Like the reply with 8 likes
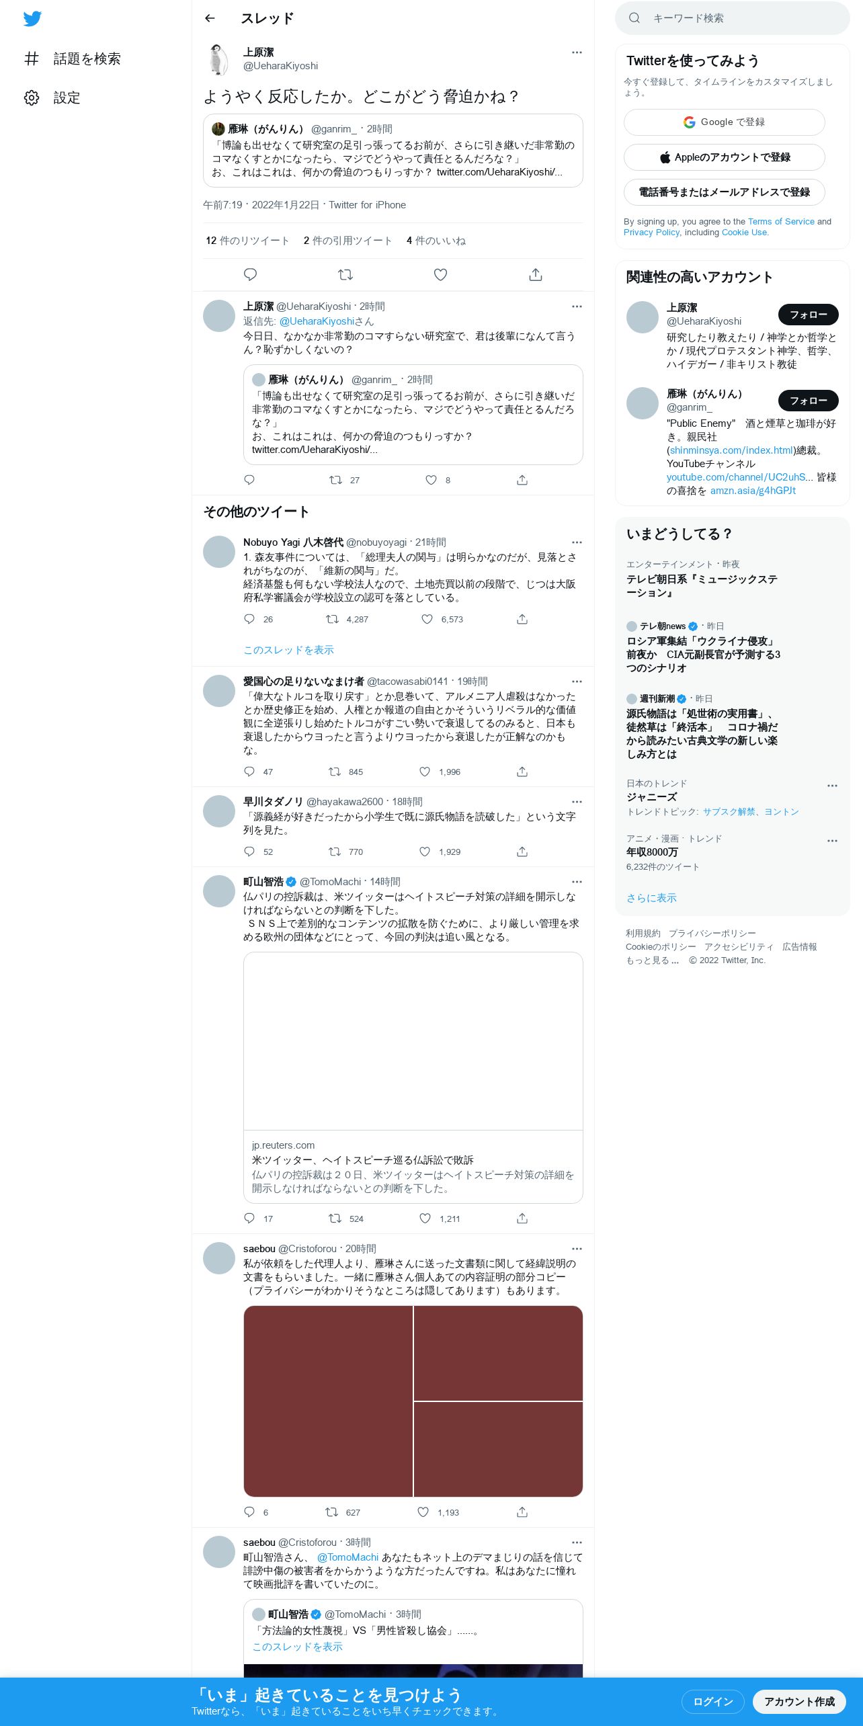863x1726 pixels. (431, 480)
